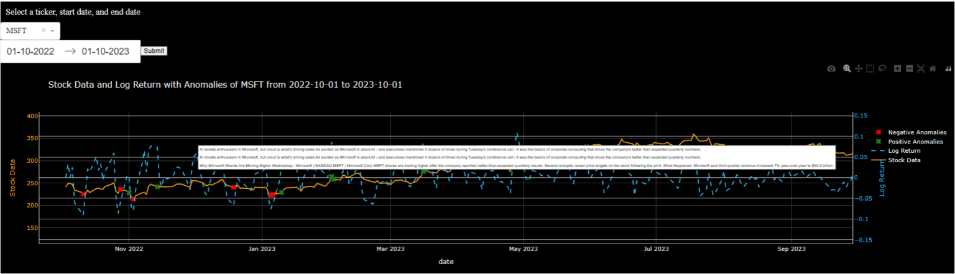Hide the Stock Data trace in legend
Viewport: 955px width, 274px height.
click(x=905, y=160)
